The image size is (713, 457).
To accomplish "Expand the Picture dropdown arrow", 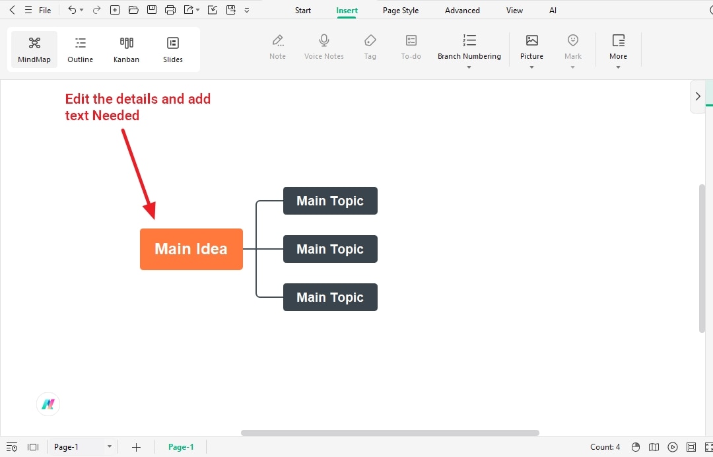I will point(531,67).
